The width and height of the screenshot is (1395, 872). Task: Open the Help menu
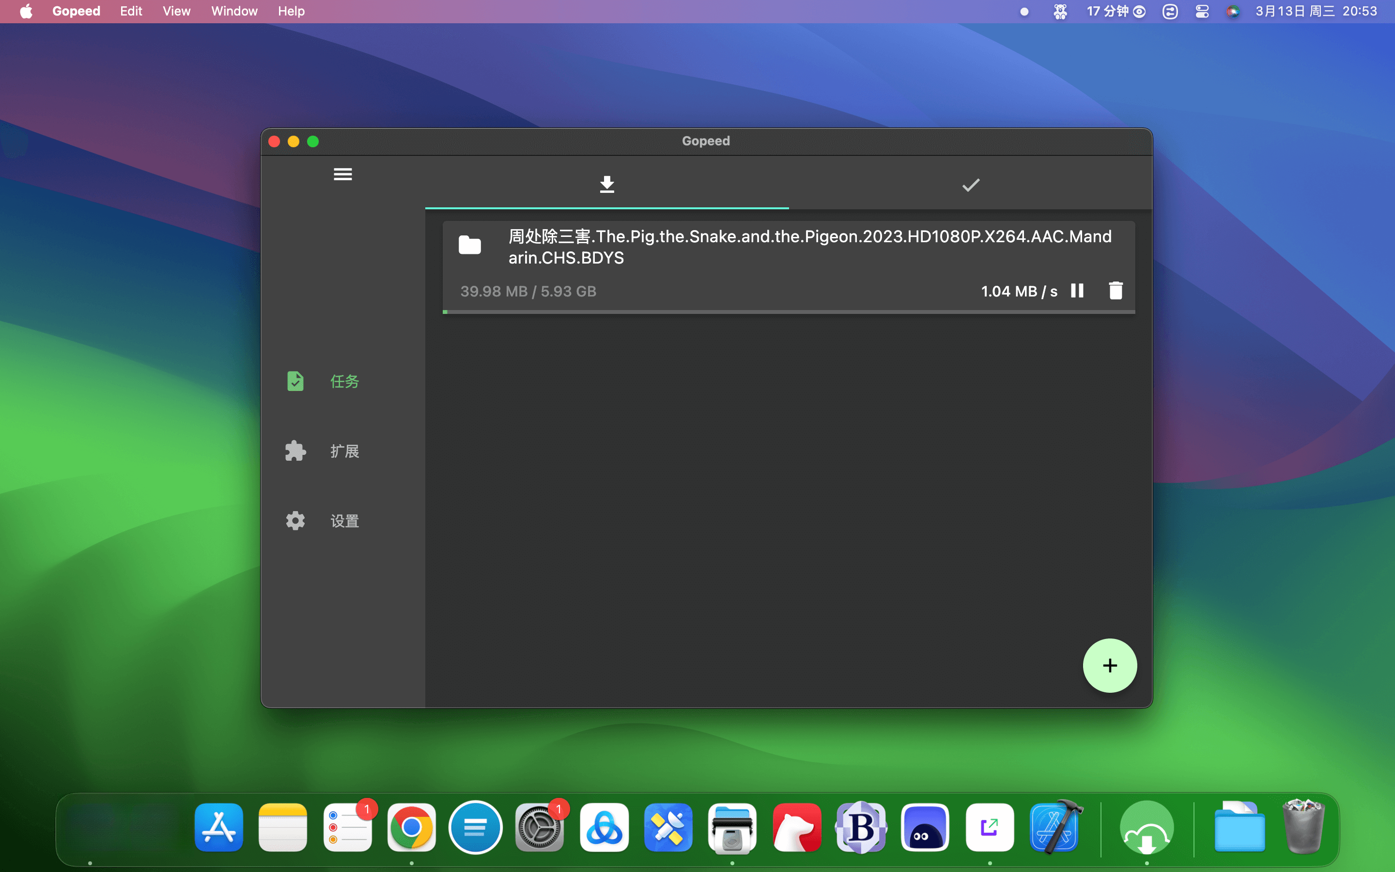click(291, 11)
